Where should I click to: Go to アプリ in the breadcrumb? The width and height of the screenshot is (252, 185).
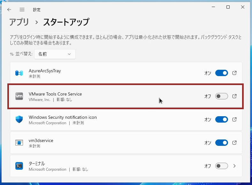pyautogui.click(x=19, y=22)
